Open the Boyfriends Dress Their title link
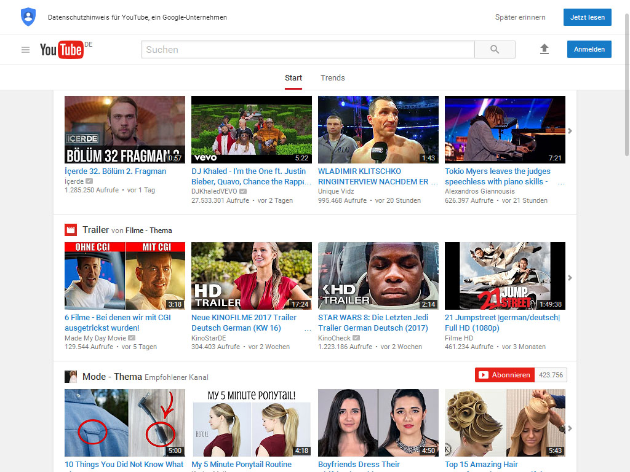This screenshot has height=472, width=630. [x=359, y=465]
